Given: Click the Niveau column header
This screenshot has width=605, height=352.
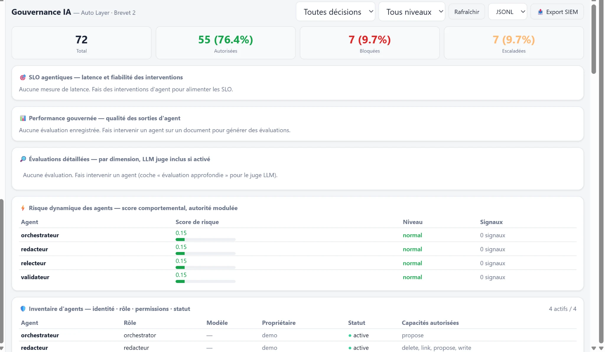Looking at the screenshot, I should click(x=412, y=222).
